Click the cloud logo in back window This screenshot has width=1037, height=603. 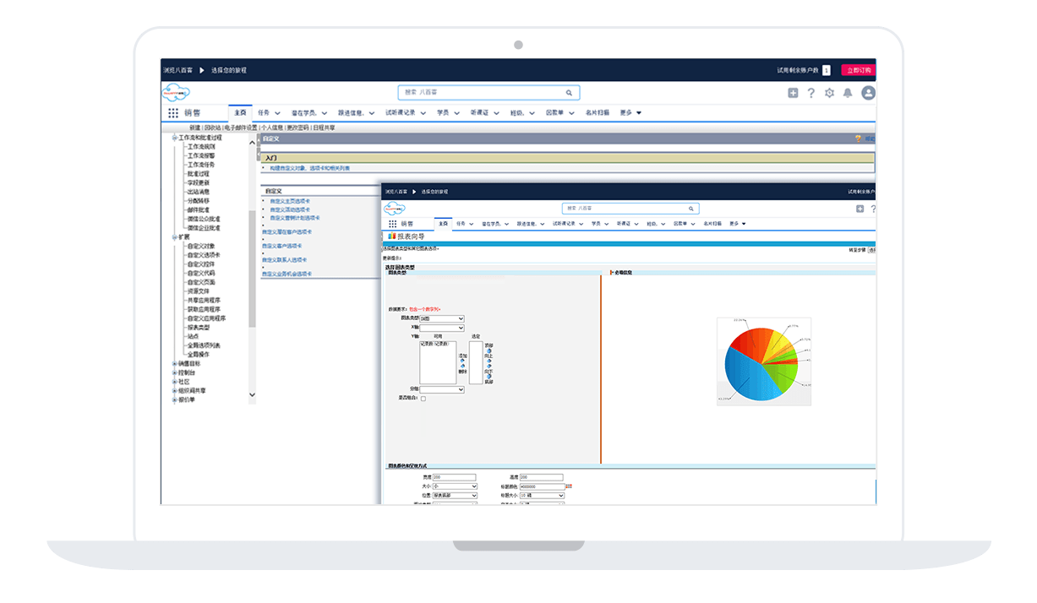(176, 93)
